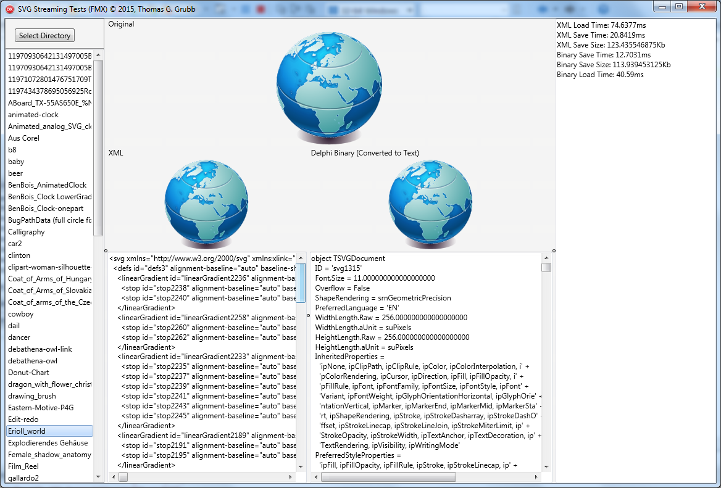Select the Erioll_world list entry
The height and width of the screenshot is (488, 721).
point(27,431)
